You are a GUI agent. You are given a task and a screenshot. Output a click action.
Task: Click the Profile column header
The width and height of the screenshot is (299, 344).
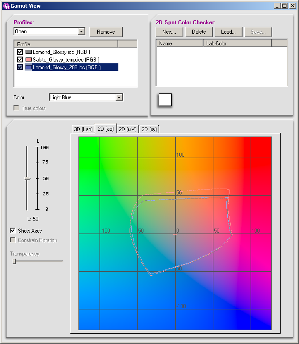click(66, 44)
